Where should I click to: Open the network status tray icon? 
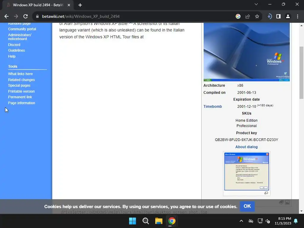(x=260, y=221)
